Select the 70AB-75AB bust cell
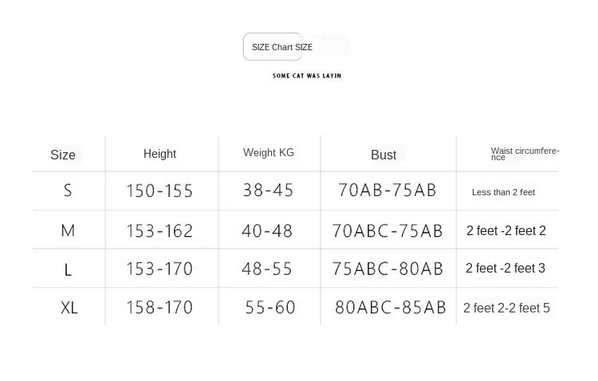The height and width of the screenshot is (381, 598). tap(388, 190)
